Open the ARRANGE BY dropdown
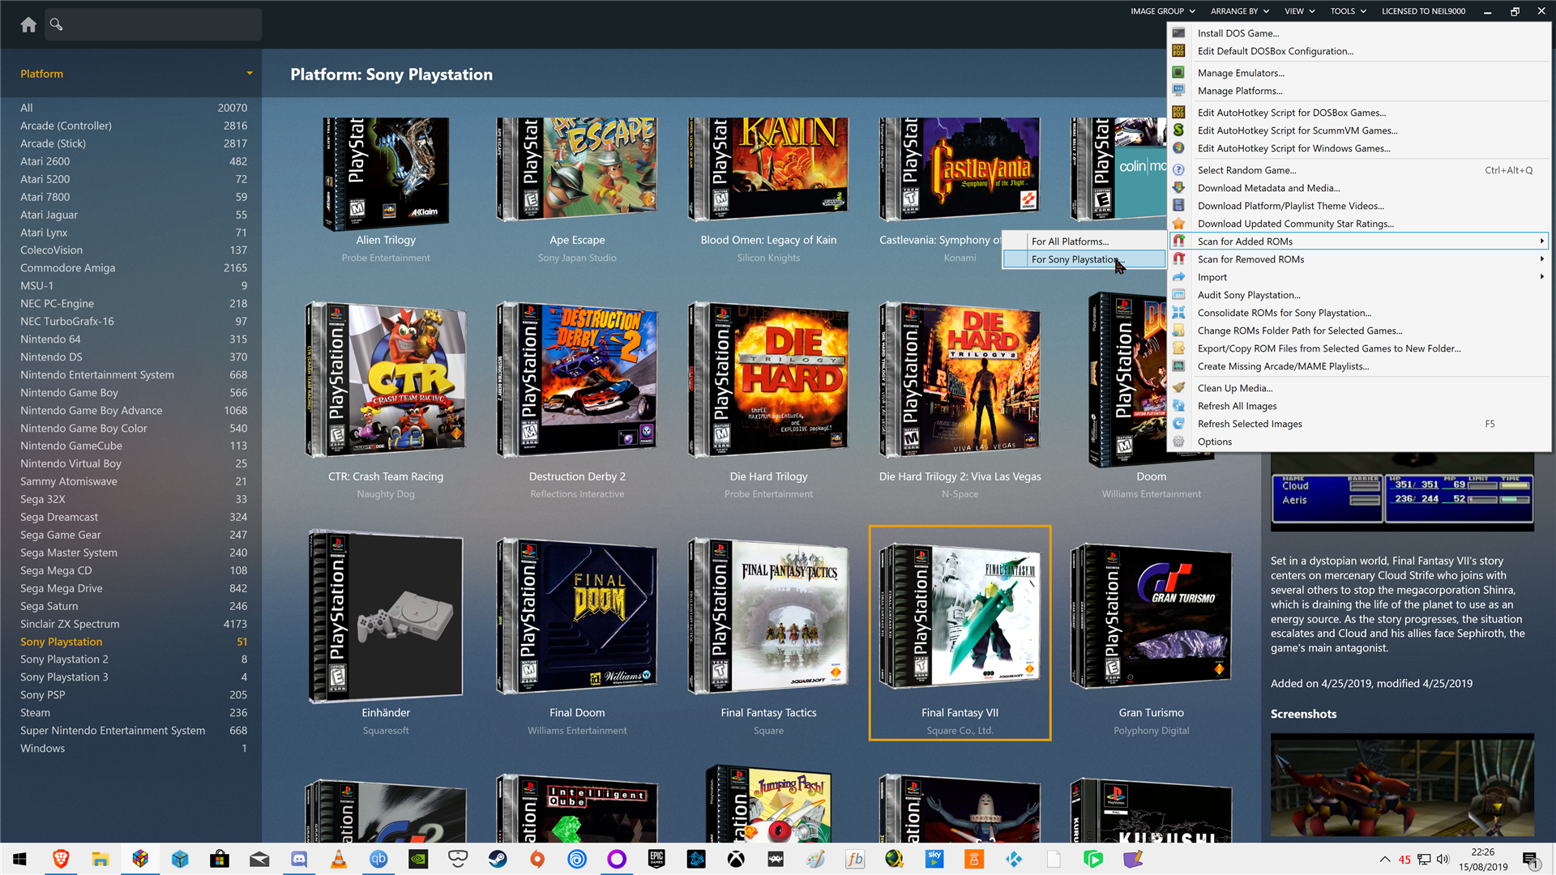The height and width of the screenshot is (875, 1556). [1240, 11]
